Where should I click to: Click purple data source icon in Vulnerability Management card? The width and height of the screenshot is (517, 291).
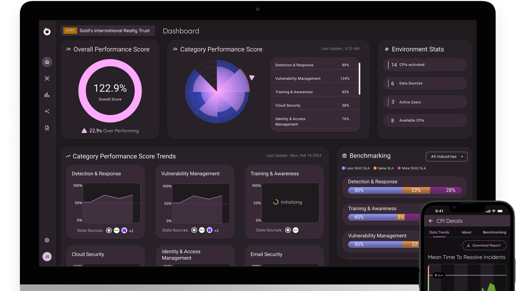click(209, 230)
